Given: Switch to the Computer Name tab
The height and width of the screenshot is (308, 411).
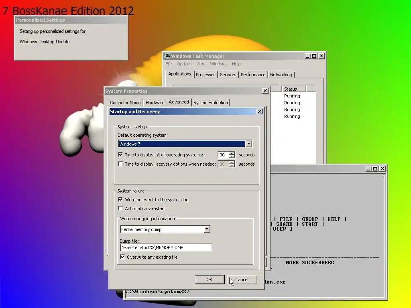Looking at the screenshot, I should [125, 102].
